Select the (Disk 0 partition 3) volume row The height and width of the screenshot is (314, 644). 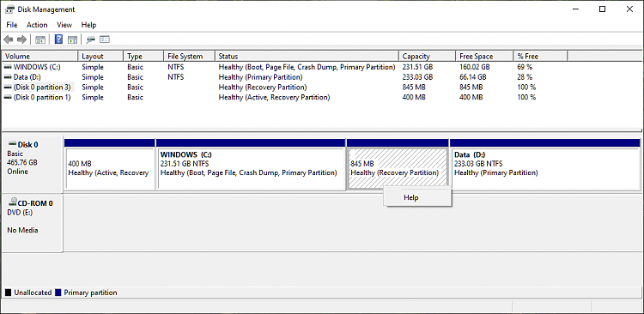coord(285,87)
